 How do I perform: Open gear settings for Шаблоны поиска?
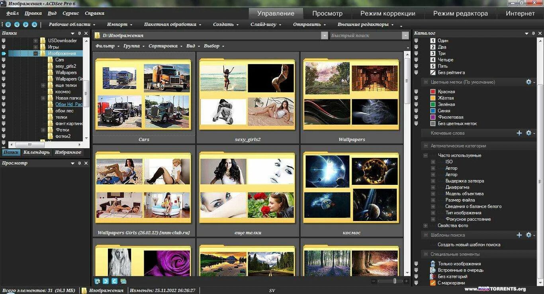(528, 235)
